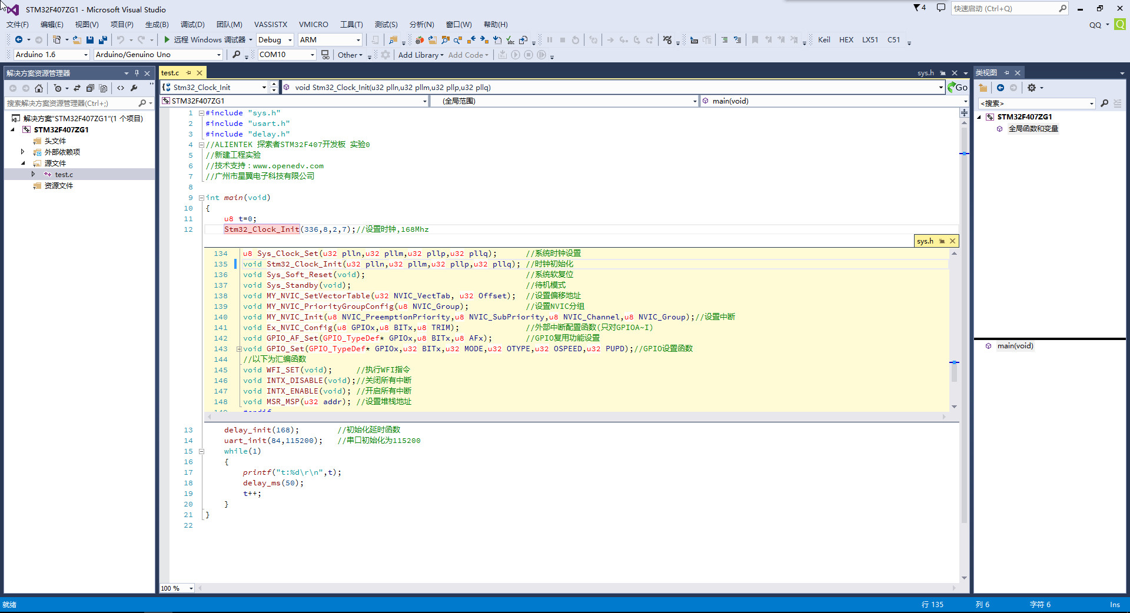Open the VASSISTX menu
Viewport: 1130px width, 613px height.
pos(271,25)
